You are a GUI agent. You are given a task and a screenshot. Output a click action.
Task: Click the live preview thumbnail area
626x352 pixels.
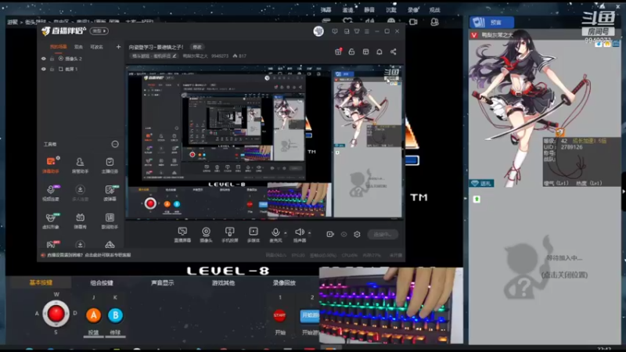pyautogui.click(x=265, y=143)
